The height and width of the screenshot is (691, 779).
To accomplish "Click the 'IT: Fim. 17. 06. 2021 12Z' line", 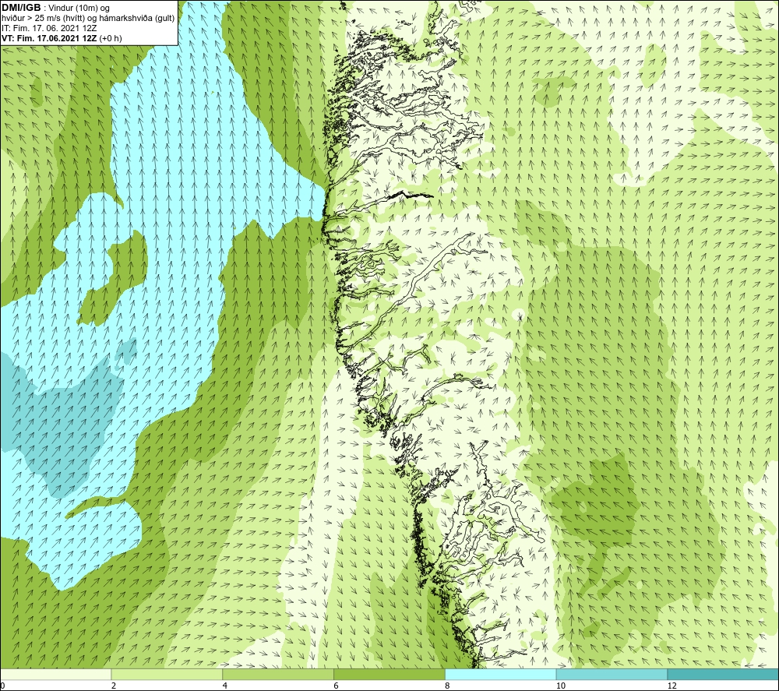I will 49,28.
